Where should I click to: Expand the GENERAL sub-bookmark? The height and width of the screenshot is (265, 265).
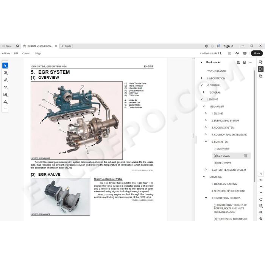204,92
